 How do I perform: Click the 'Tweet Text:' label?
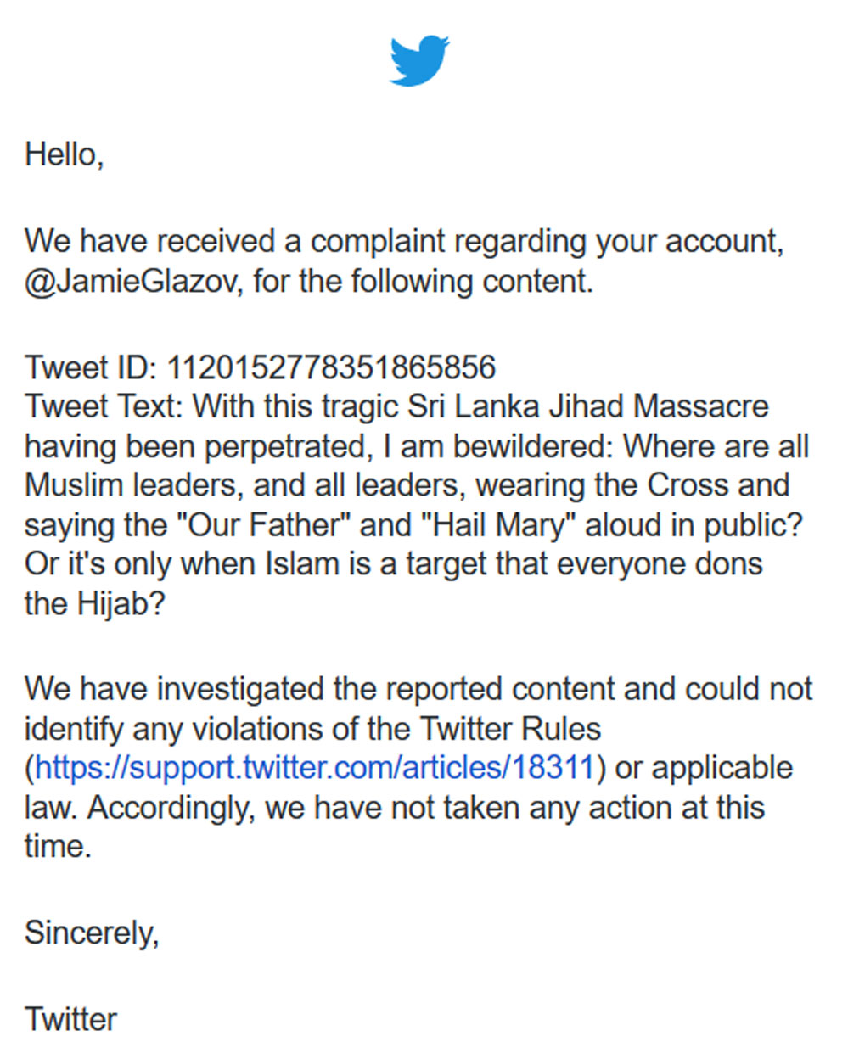(104, 406)
